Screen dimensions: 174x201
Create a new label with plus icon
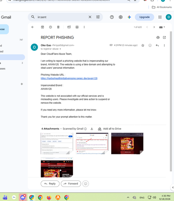coord(22,84)
